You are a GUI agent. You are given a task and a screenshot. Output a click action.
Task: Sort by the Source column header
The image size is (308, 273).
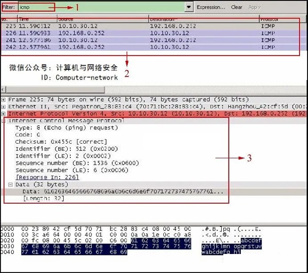pos(103,19)
